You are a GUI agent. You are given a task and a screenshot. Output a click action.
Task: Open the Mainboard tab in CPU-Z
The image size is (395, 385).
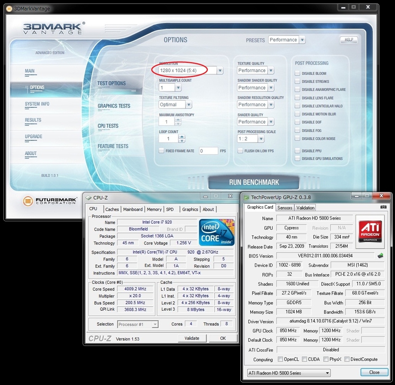pos(133,209)
